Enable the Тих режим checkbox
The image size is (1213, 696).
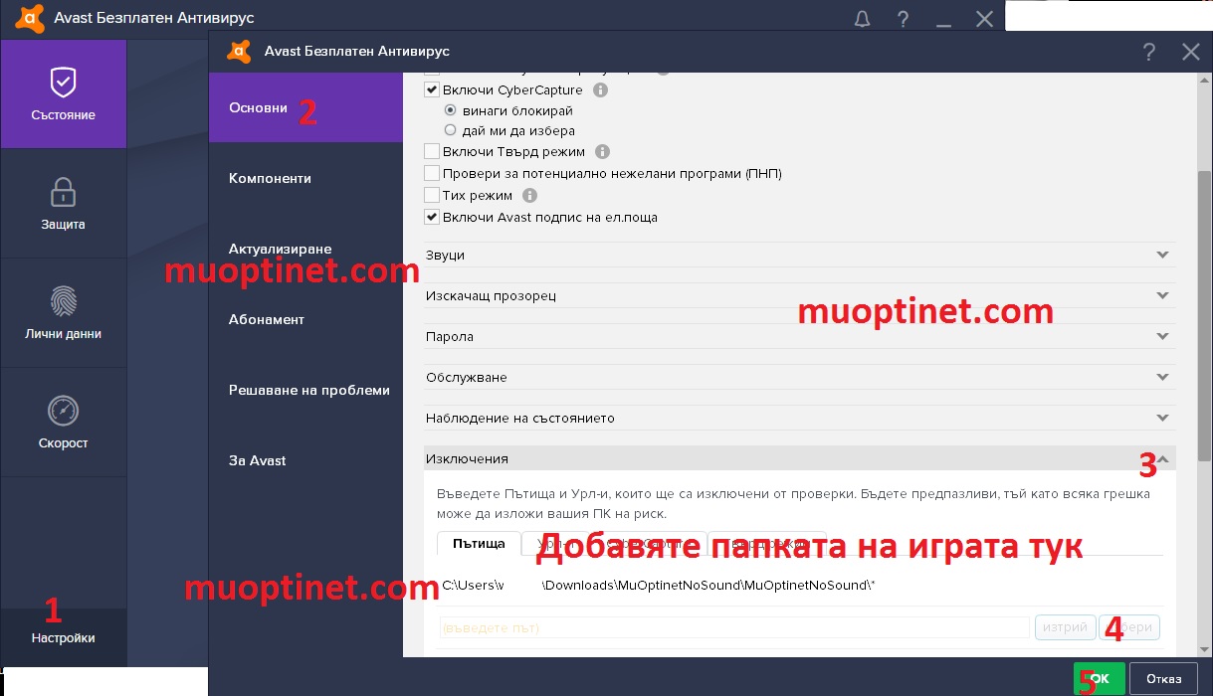point(432,196)
